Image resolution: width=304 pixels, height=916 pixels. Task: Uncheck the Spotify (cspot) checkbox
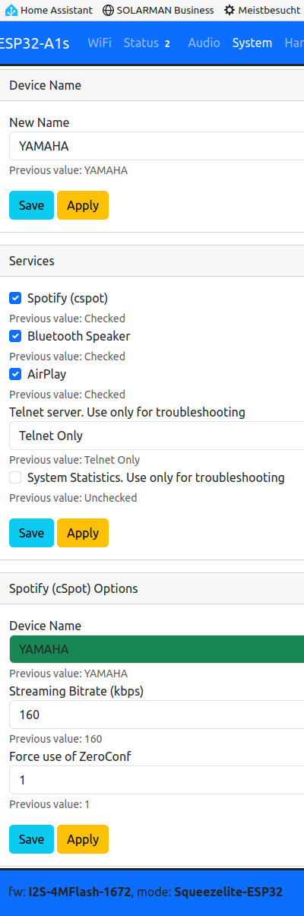point(15,298)
